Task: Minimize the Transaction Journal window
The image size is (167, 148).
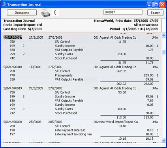Action: coord(150,5)
